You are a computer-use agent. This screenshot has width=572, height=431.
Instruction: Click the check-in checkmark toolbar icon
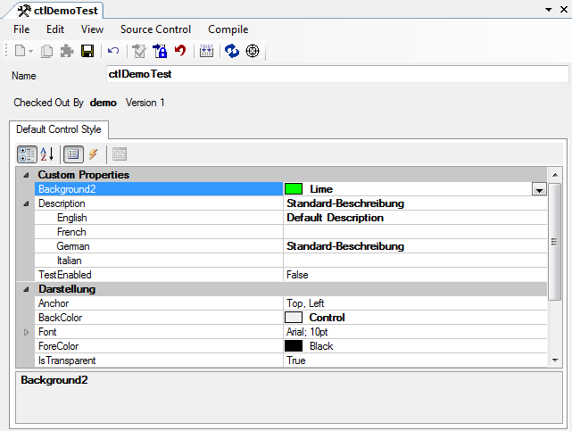139,52
